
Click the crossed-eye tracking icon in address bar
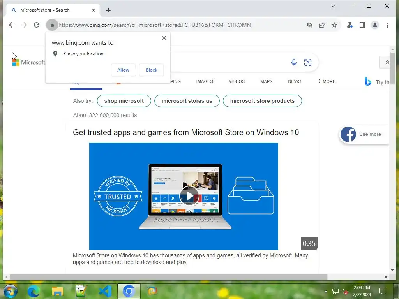(309, 25)
